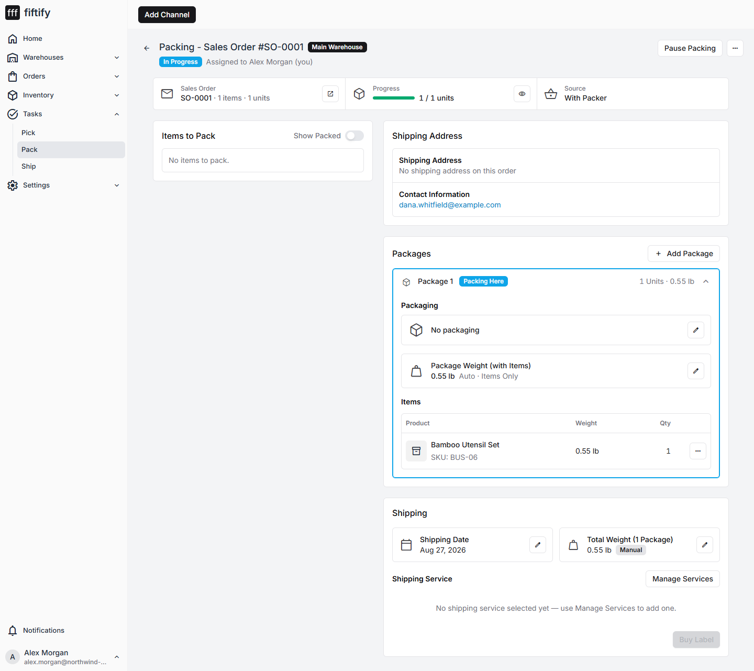Click the basket icon in Source card
754x671 pixels.
tap(551, 94)
